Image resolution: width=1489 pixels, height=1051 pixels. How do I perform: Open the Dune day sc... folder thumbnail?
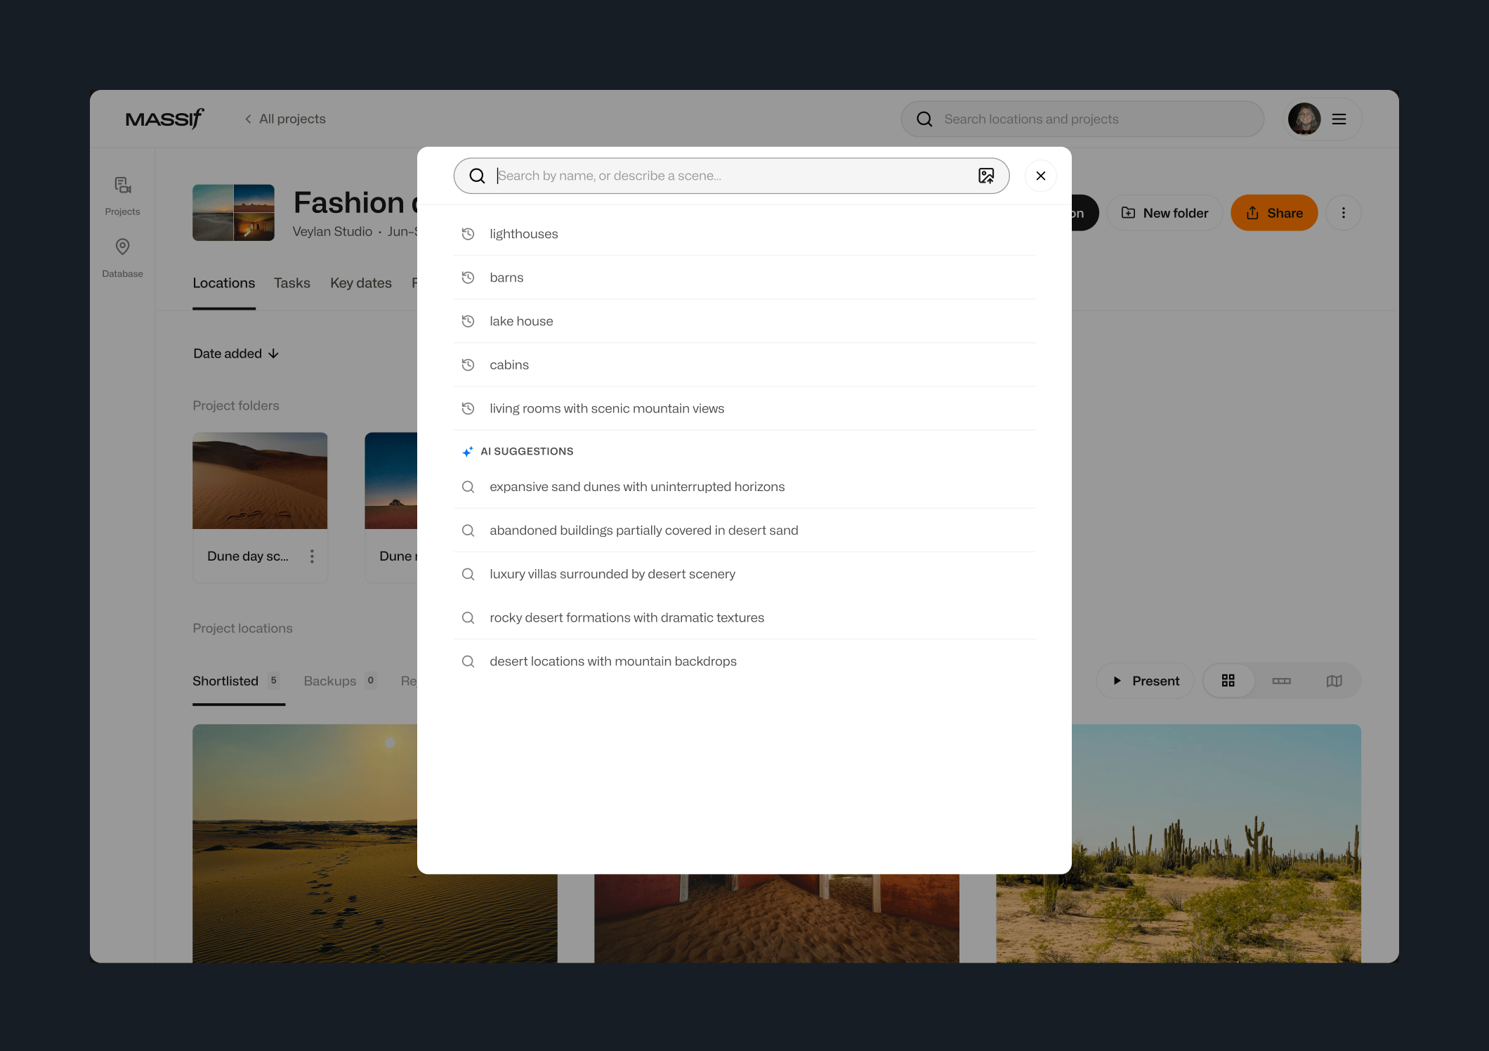[260, 481]
